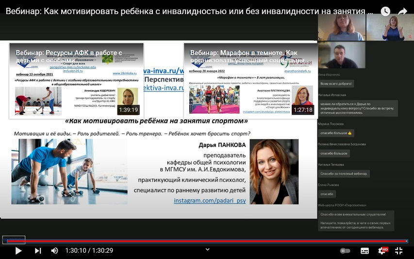Turn on subtitles with the captions button

coord(365,251)
